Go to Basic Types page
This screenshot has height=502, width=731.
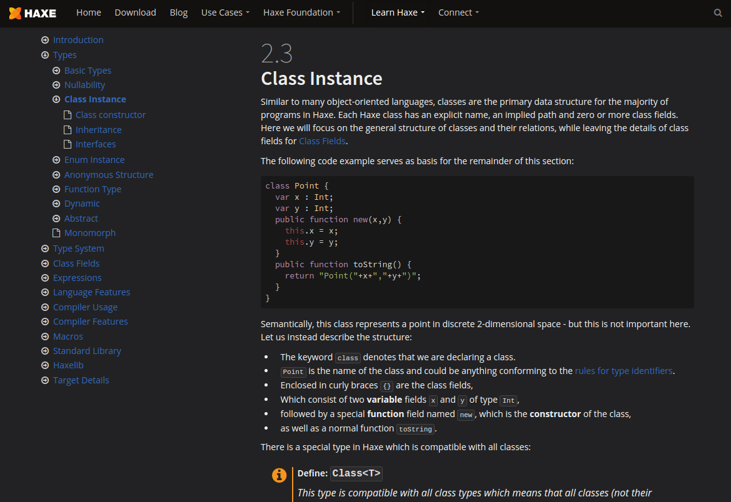pos(88,71)
